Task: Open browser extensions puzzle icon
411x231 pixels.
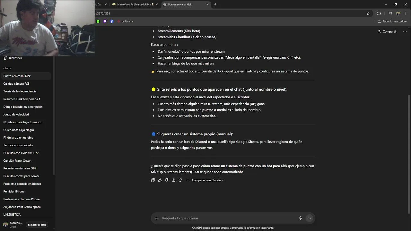Action: 379,13
